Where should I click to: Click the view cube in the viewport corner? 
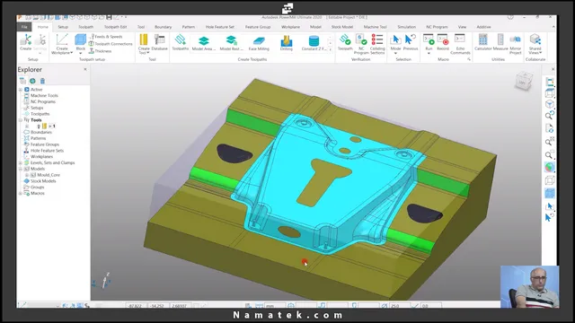[x=523, y=82]
